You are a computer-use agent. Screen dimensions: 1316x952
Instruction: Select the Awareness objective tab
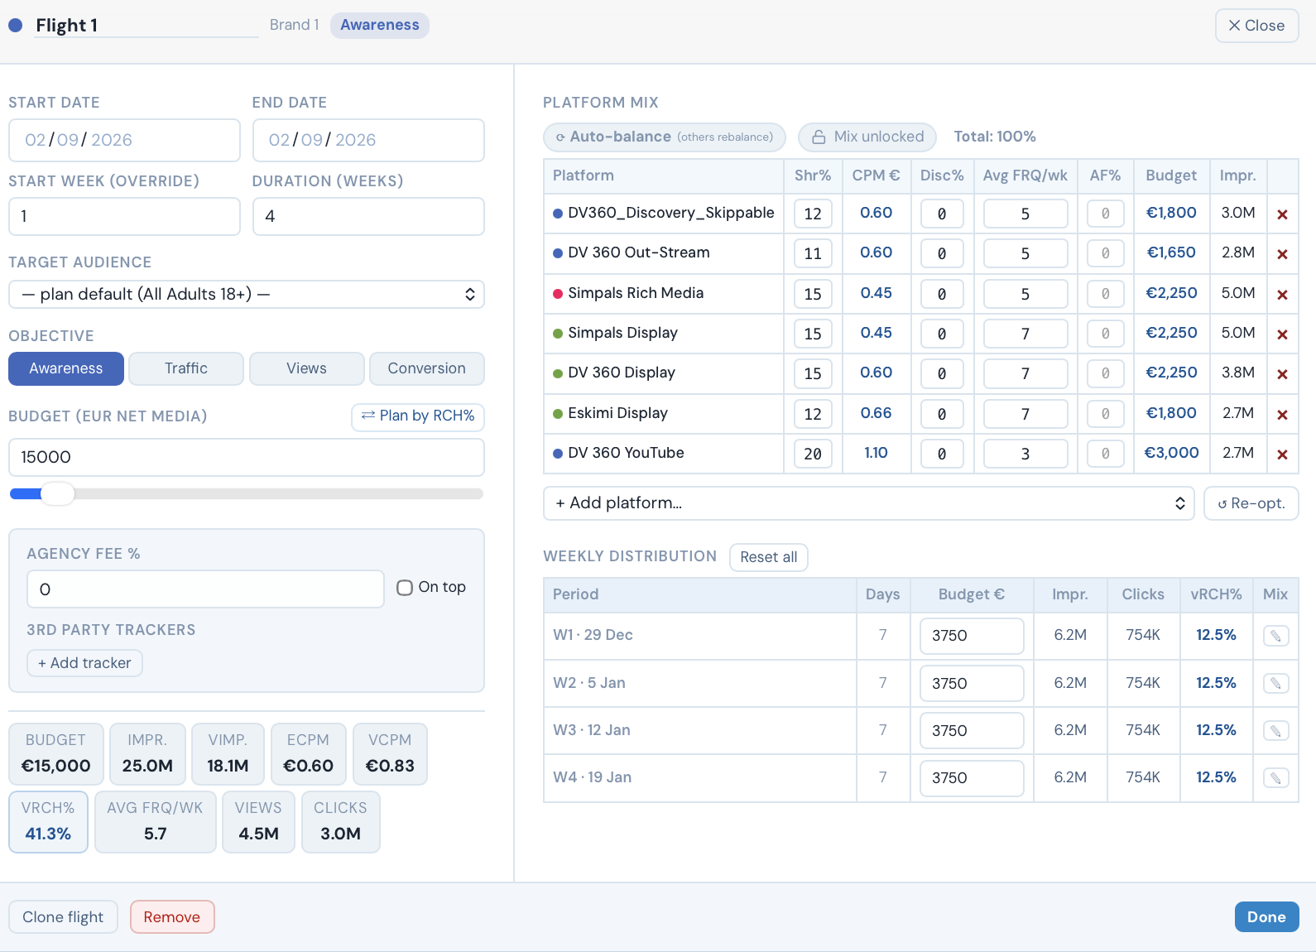tap(66, 368)
